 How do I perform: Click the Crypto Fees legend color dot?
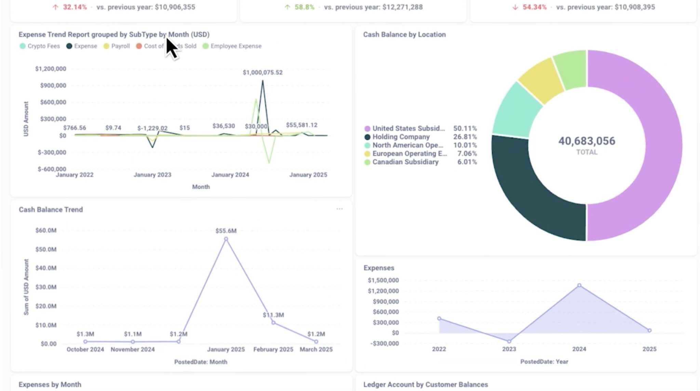point(23,45)
